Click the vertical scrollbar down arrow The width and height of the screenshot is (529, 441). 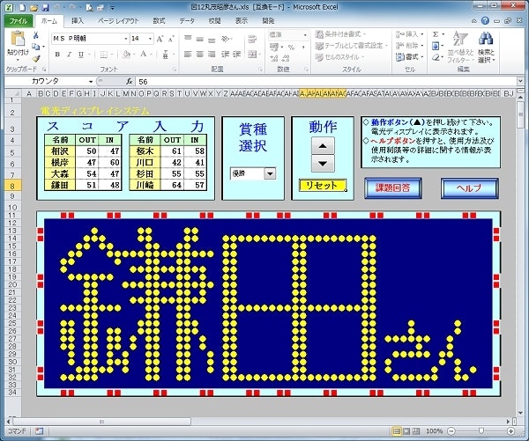click(520, 413)
